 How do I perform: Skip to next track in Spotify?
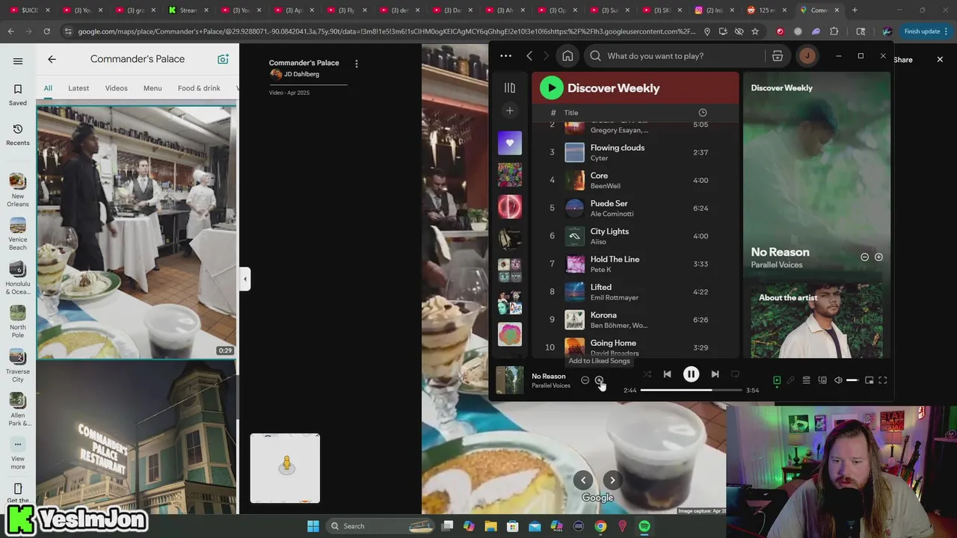(x=715, y=374)
